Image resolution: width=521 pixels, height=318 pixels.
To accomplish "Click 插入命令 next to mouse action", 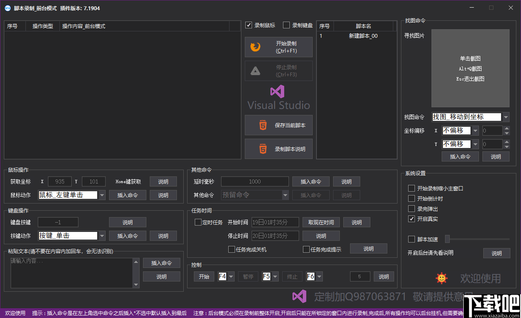I will (x=128, y=195).
